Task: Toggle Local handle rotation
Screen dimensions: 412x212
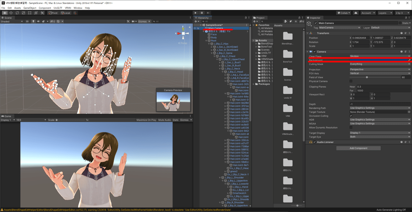Action: click(65, 13)
